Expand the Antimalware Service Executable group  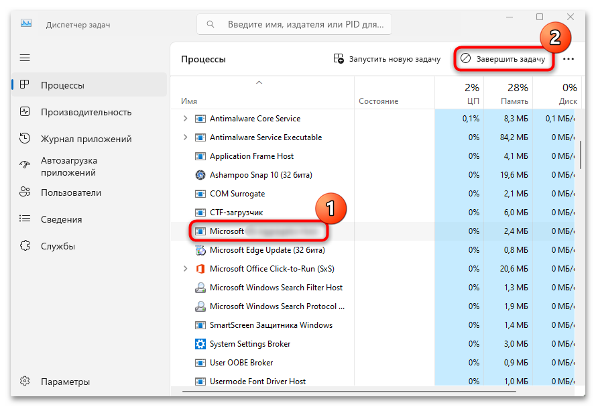tap(185, 137)
